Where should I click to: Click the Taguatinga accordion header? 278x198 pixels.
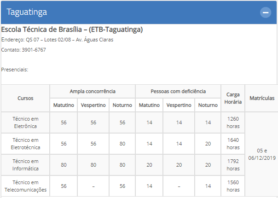pyautogui.click(x=139, y=12)
